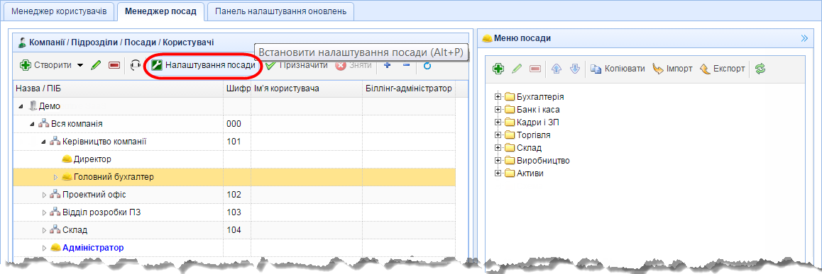
Task: Click the Директор helmet icon
Action: [x=67, y=159]
